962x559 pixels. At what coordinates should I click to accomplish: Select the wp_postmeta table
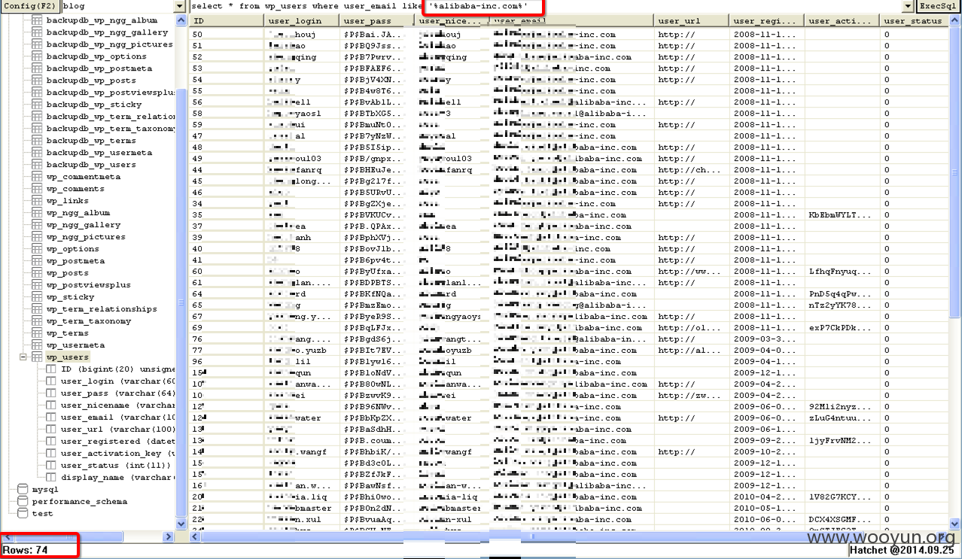(x=75, y=261)
